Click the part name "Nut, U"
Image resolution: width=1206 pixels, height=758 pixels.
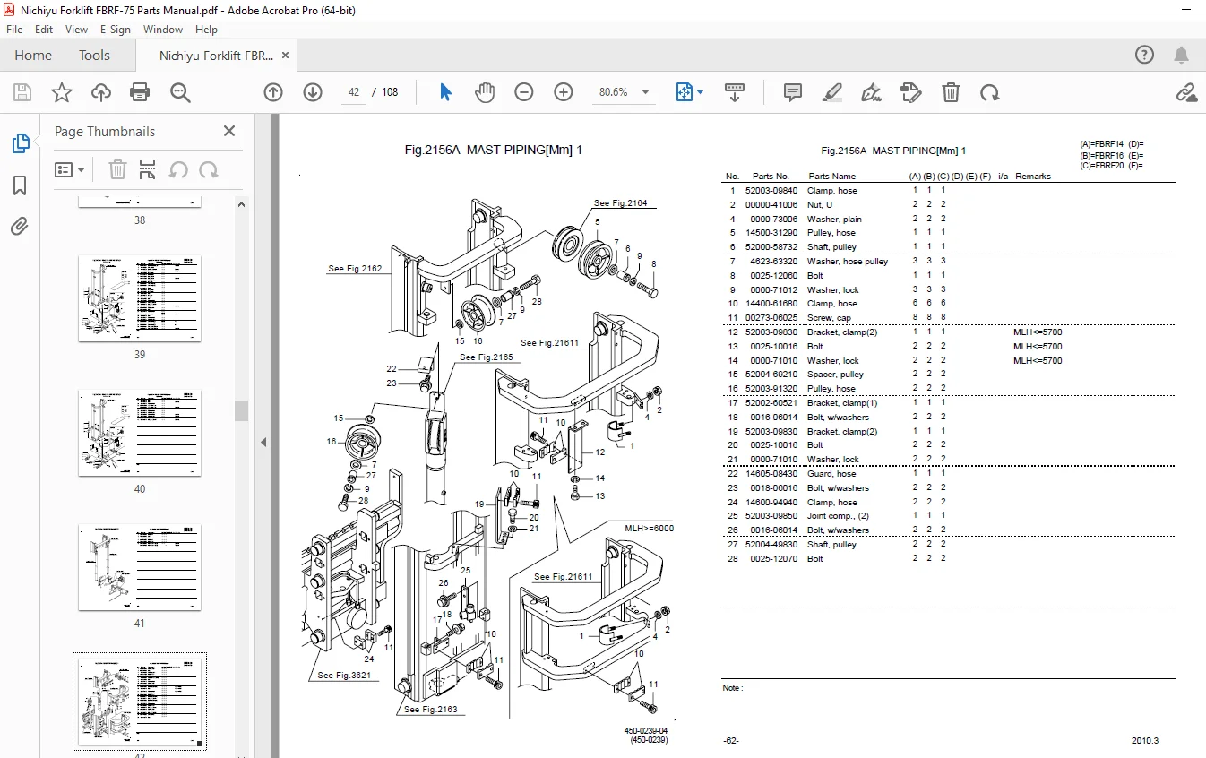(x=820, y=205)
